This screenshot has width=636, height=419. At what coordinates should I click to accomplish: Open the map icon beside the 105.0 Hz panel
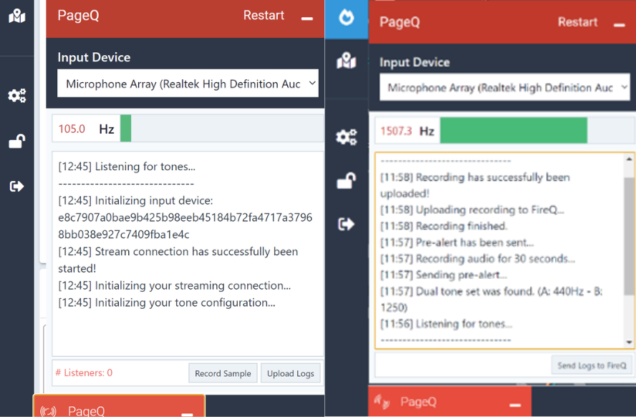click(x=17, y=16)
